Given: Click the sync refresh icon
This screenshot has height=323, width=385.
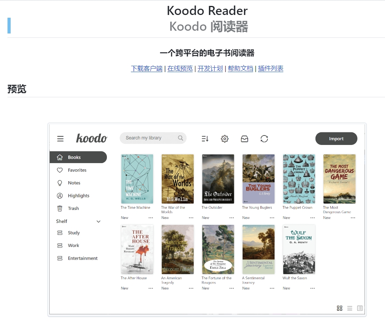Looking at the screenshot, I should coord(264,139).
